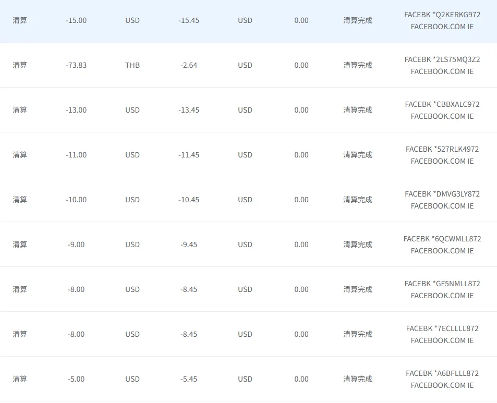This screenshot has height=403, width=497.
Task: Click the FACEBK *Q2KERKG972 merchant entry
Action: point(442,15)
